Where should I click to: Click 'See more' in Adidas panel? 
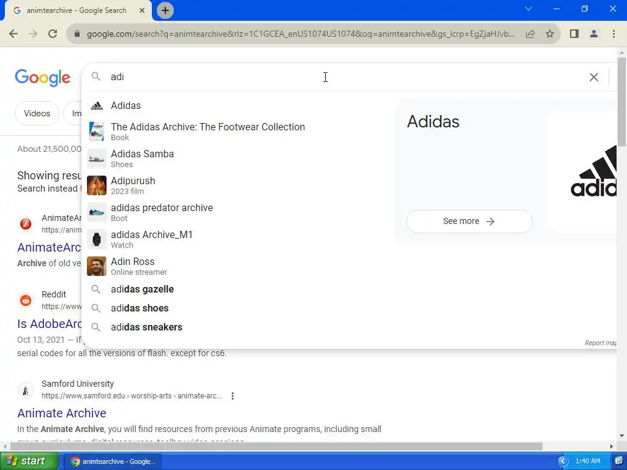click(x=469, y=221)
